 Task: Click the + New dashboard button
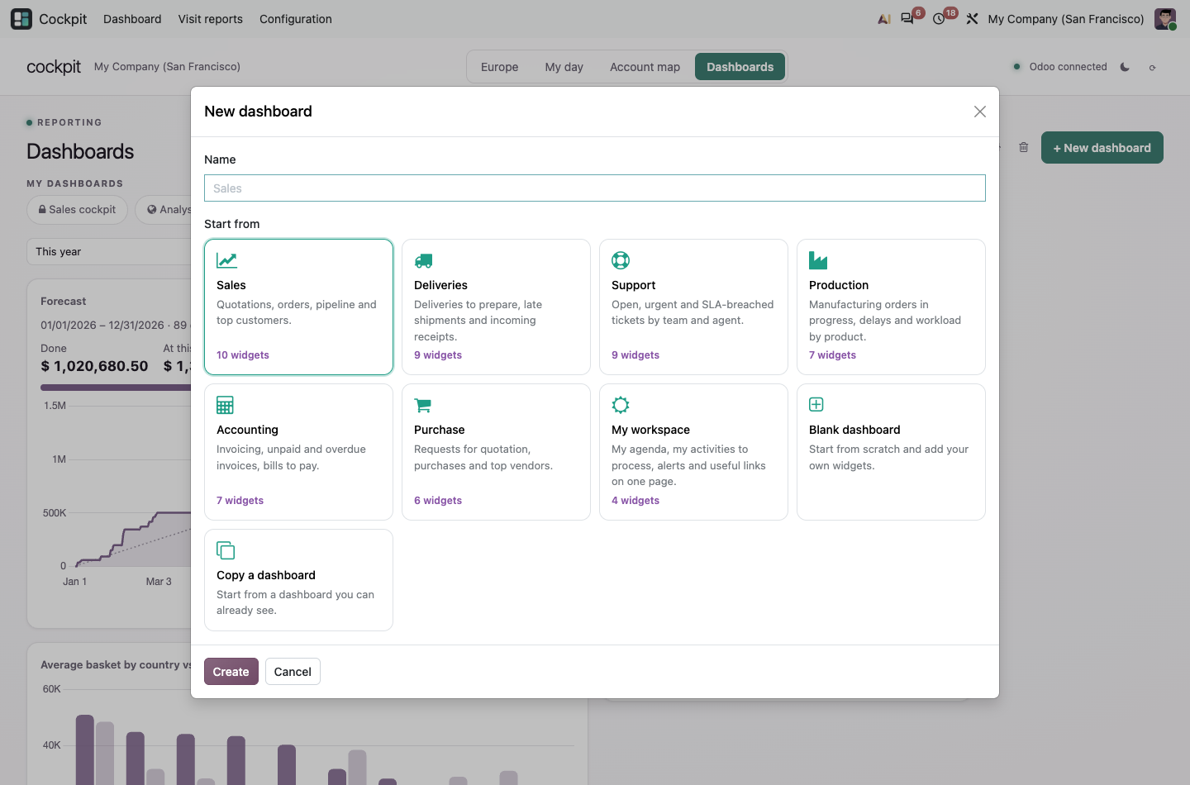tap(1102, 148)
